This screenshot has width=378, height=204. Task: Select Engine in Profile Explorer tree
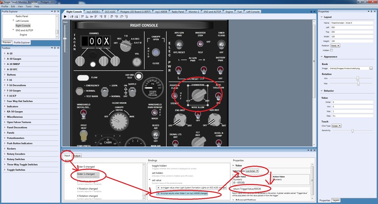(x=23, y=35)
